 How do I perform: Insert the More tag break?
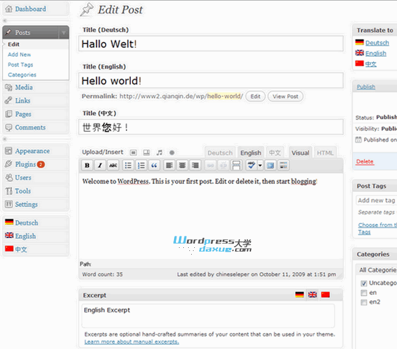click(236, 166)
